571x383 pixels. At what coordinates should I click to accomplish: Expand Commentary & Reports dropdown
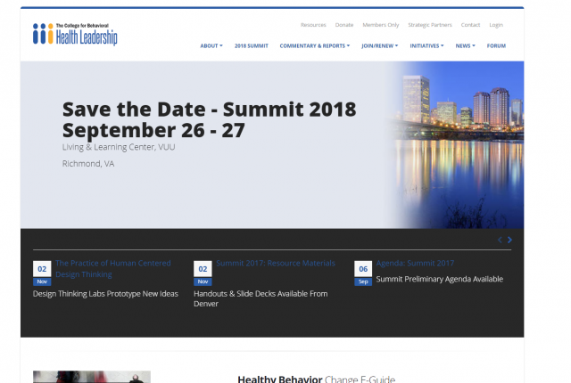315,45
